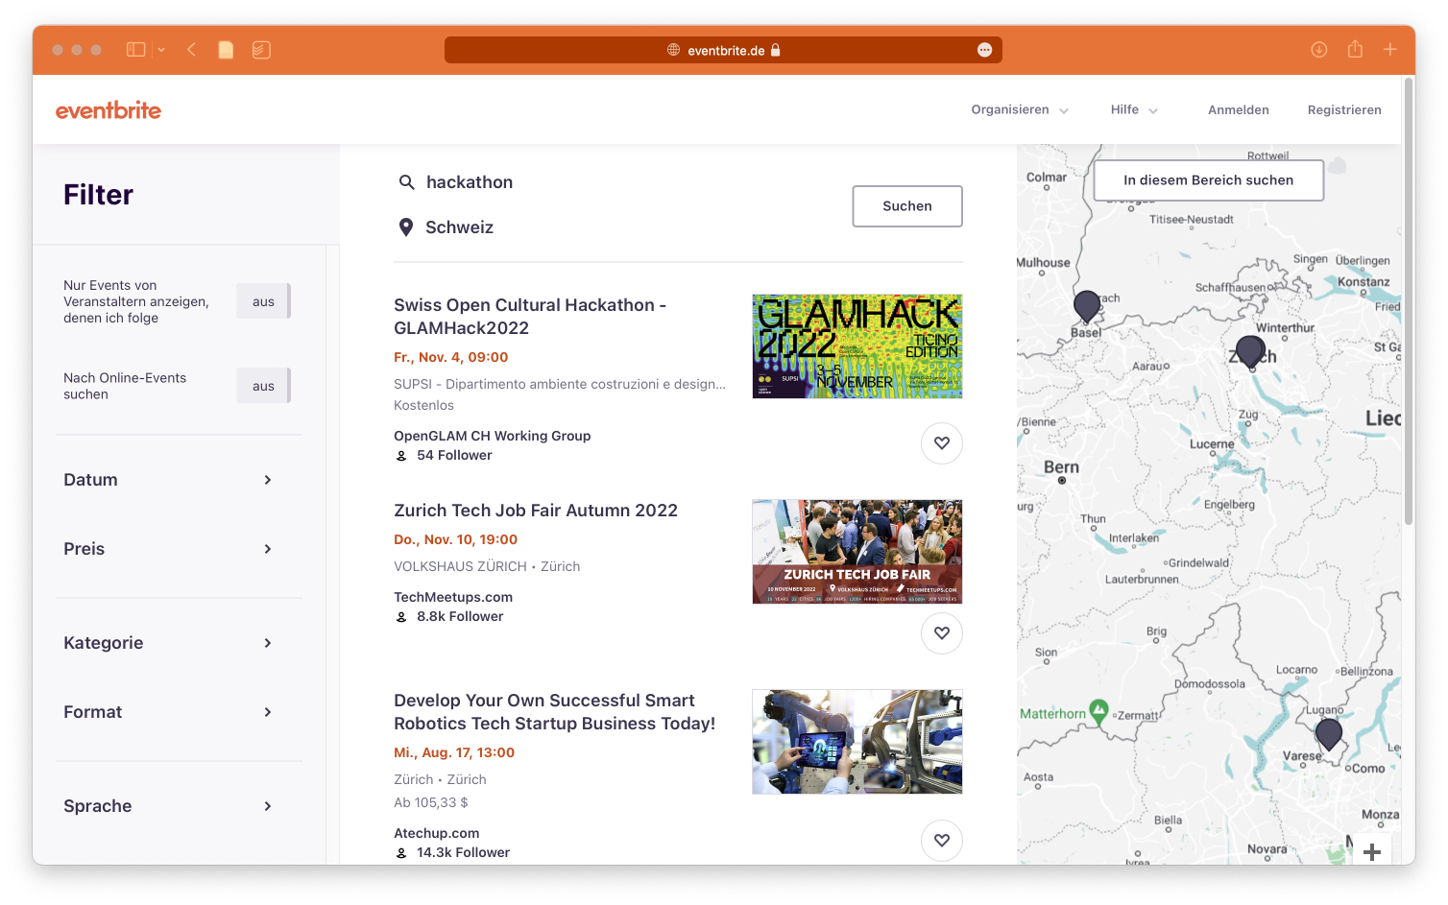Zoom in the map with plus button

tap(1371, 851)
